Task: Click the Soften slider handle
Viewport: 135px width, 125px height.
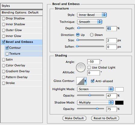Action: coord(77,46)
